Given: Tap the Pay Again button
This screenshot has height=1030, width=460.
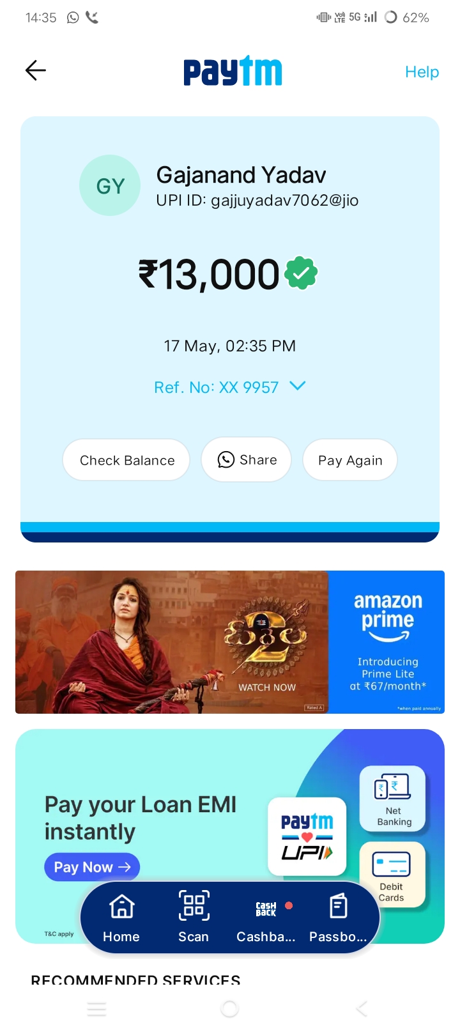Looking at the screenshot, I should [x=350, y=460].
